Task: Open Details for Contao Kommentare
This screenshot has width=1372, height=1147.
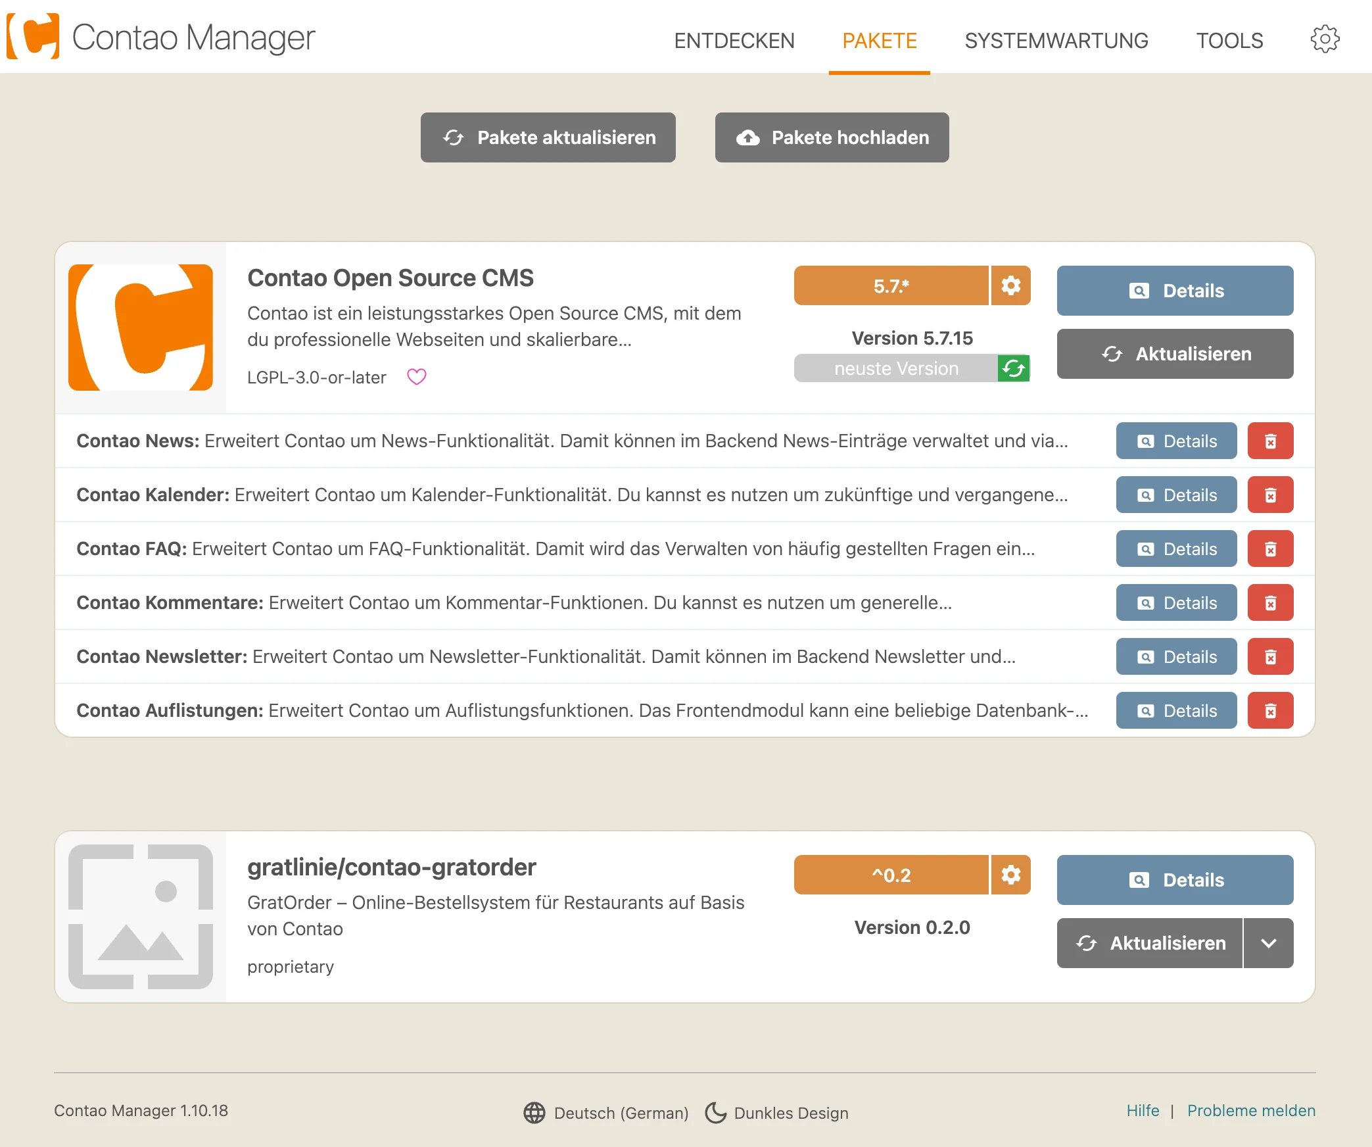Action: click(x=1177, y=602)
